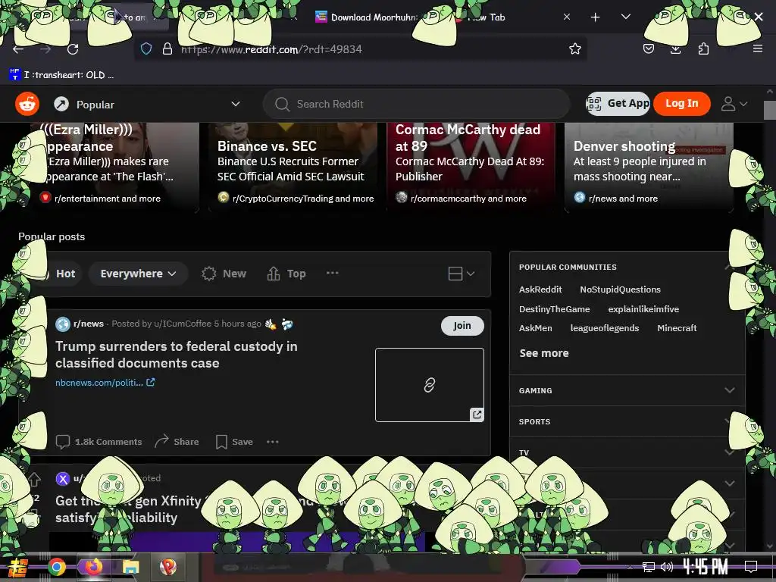Expand the Sports communities section
The image size is (776, 582).
point(627,421)
